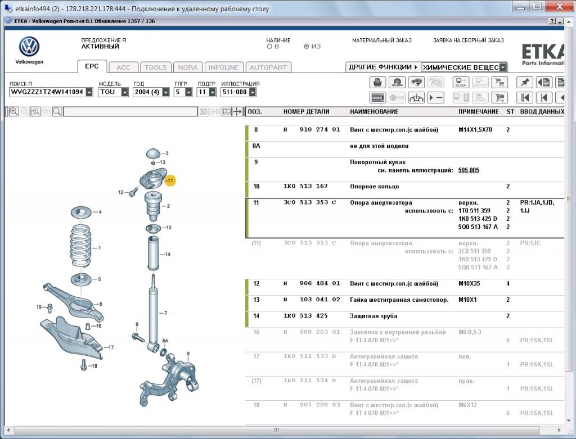576x439 pixels.
Task: Open the ГОД 2004 (4) dropdown
Action: [166, 92]
